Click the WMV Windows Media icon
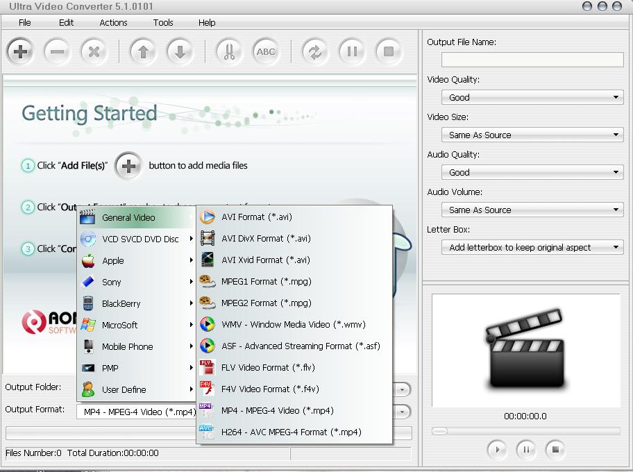This screenshot has width=633, height=472. click(208, 324)
